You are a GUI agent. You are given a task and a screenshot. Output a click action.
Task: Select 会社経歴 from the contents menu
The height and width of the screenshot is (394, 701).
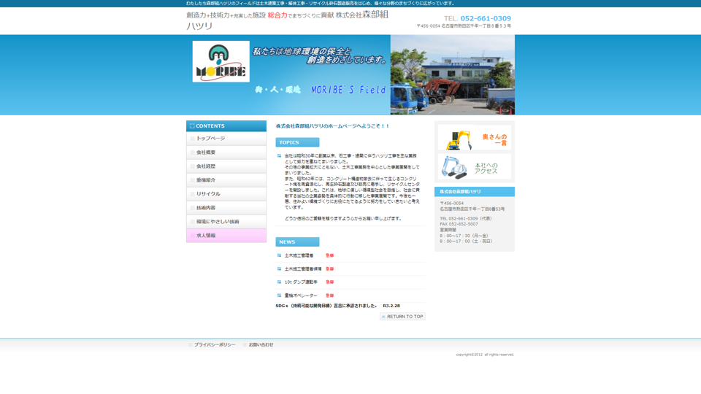pyautogui.click(x=226, y=166)
